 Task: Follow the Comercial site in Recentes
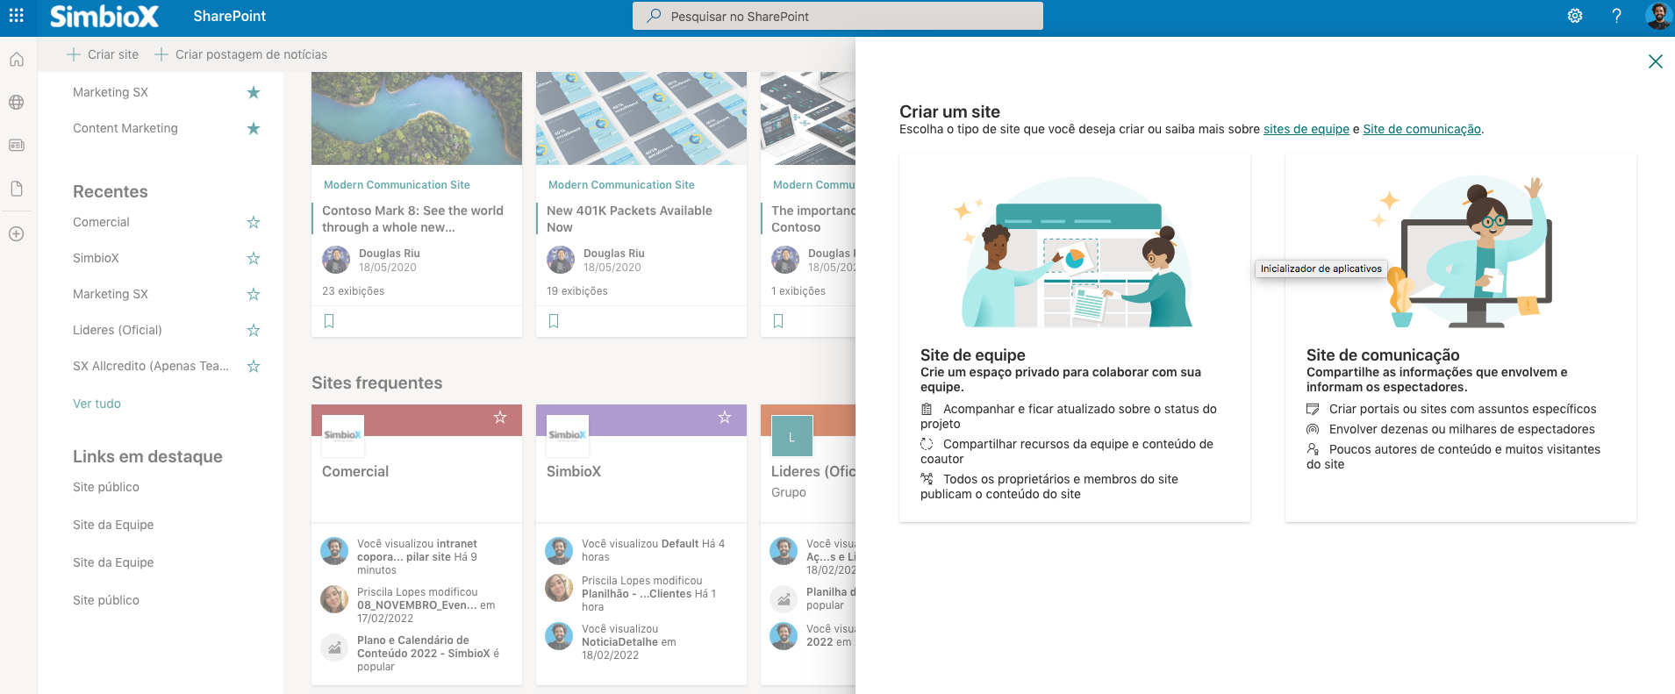[x=254, y=222]
